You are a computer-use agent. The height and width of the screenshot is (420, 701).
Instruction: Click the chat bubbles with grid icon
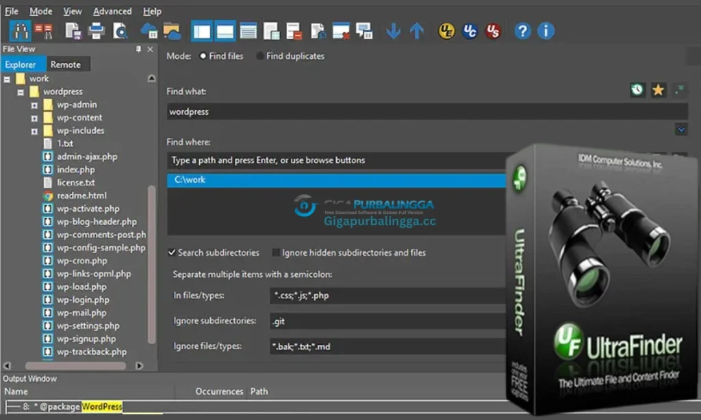point(364,31)
